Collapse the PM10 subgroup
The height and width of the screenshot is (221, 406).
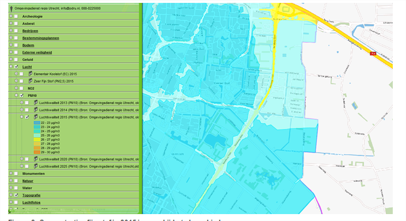(16, 95)
